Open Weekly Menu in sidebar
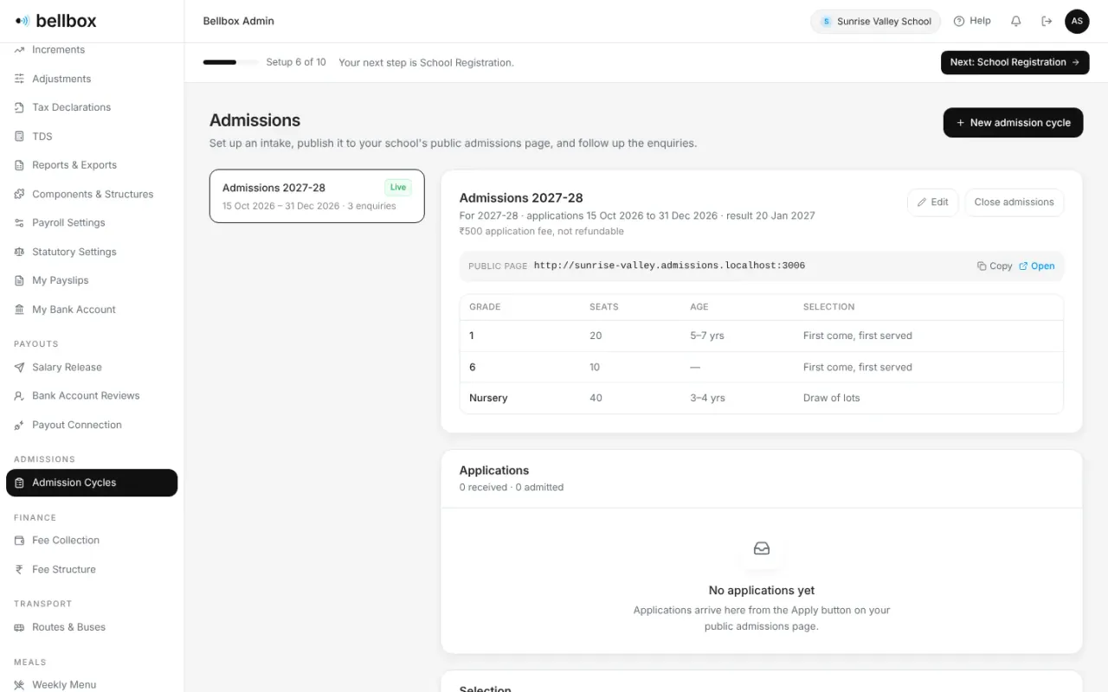The height and width of the screenshot is (692, 1108). coord(92,684)
